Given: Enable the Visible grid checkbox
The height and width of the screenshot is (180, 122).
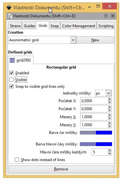Looking at the screenshot, I should [11, 79].
